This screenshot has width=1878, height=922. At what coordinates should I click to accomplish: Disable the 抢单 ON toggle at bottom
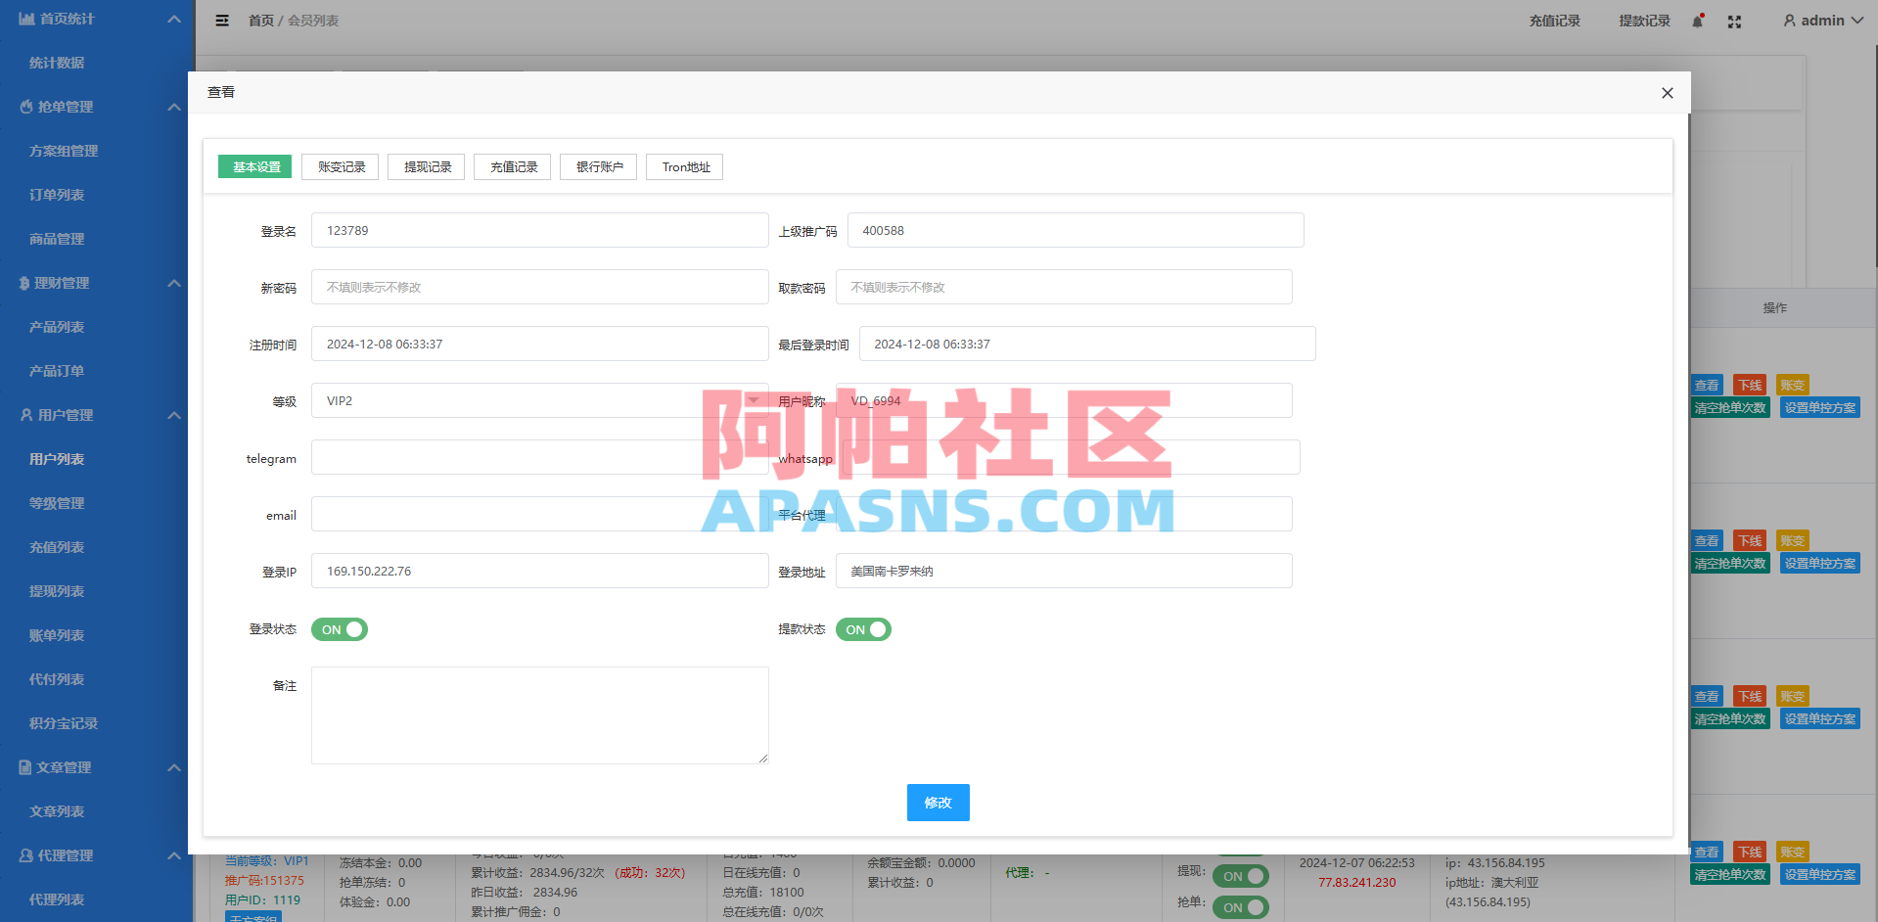click(x=1240, y=907)
